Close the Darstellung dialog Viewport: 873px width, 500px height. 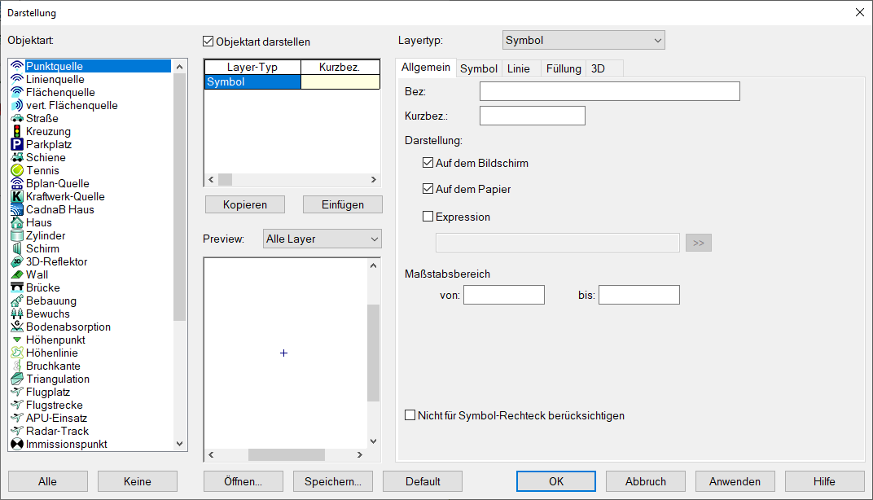[860, 12]
